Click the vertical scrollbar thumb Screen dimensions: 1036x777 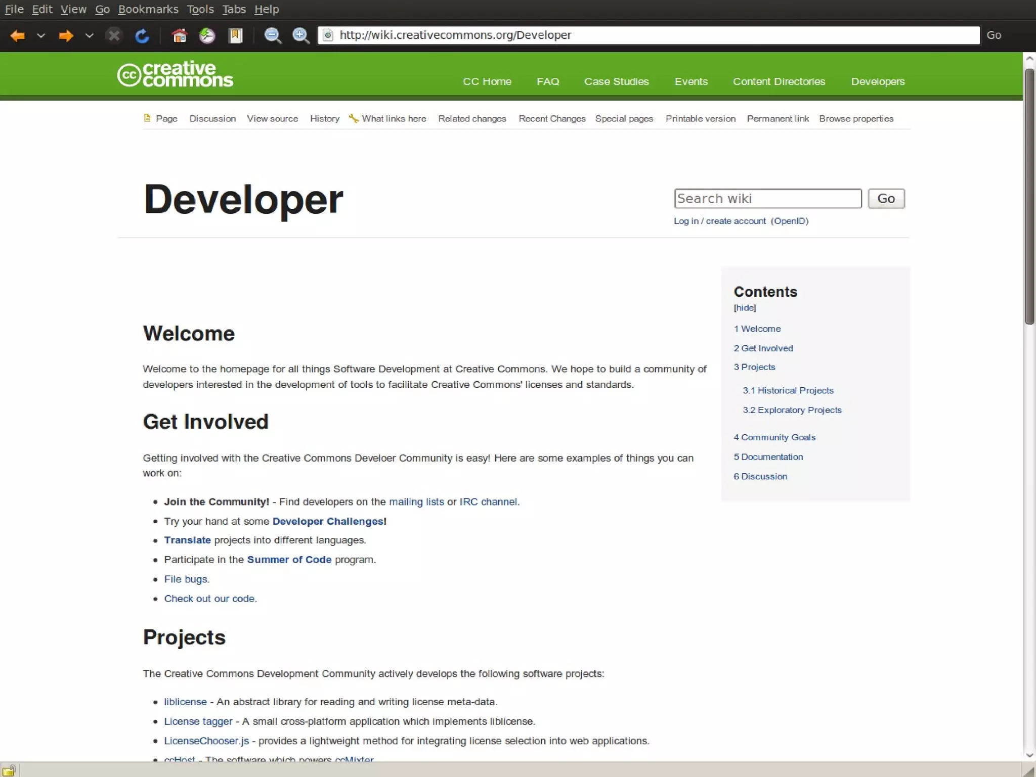(x=1029, y=197)
